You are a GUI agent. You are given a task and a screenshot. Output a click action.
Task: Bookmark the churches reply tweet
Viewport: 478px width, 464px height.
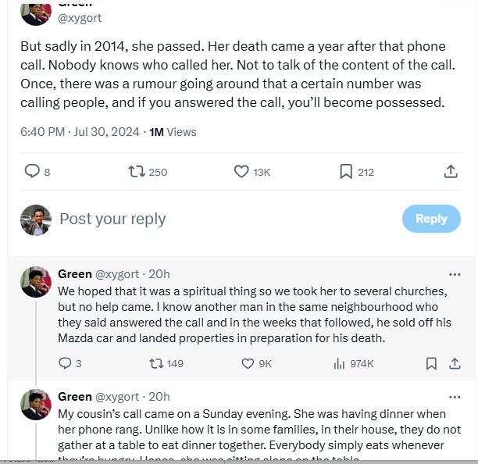[x=431, y=363]
